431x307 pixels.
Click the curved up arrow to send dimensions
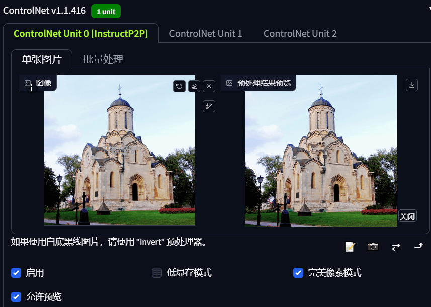[x=418, y=246]
